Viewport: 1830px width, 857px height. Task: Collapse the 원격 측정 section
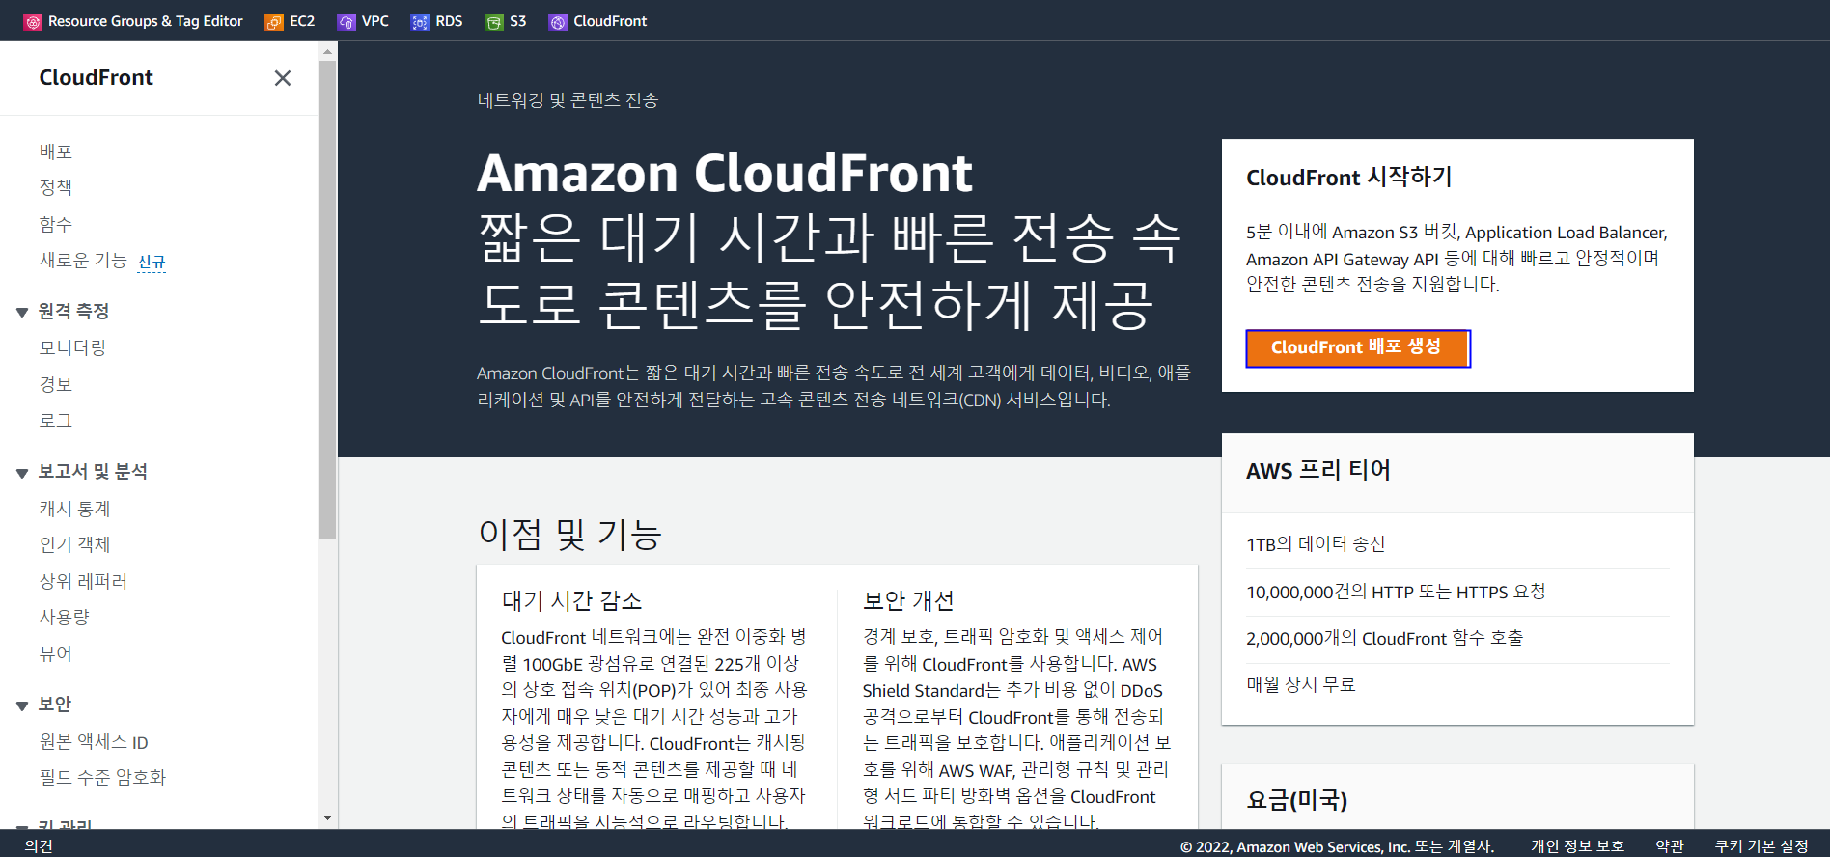click(21, 312)
